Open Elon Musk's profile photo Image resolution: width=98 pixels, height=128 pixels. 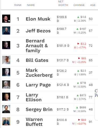click(x=6, y=19)
